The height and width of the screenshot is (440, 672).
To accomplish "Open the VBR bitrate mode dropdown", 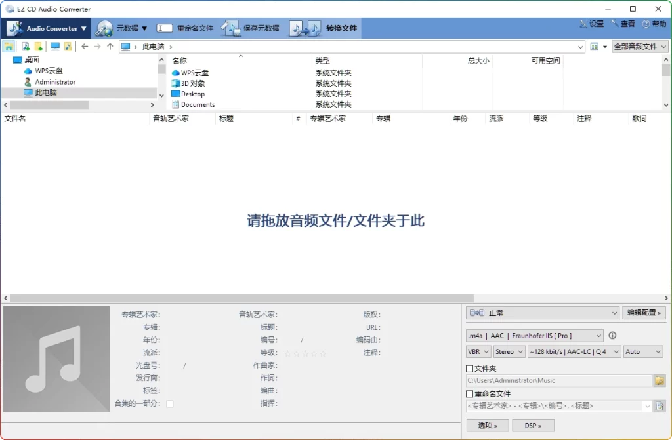I will [478, 351].
